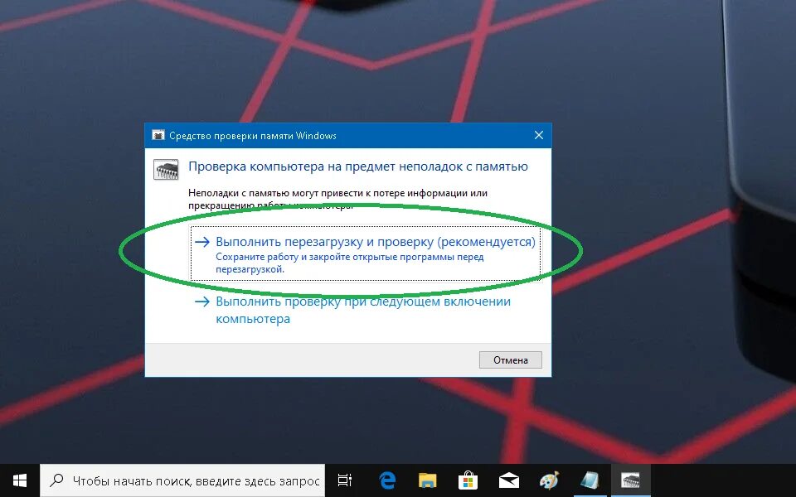Choose 'Выполнить проверку при следующем включении компьютера'
This screenshot has height=497, width=796.
(366, 310)
